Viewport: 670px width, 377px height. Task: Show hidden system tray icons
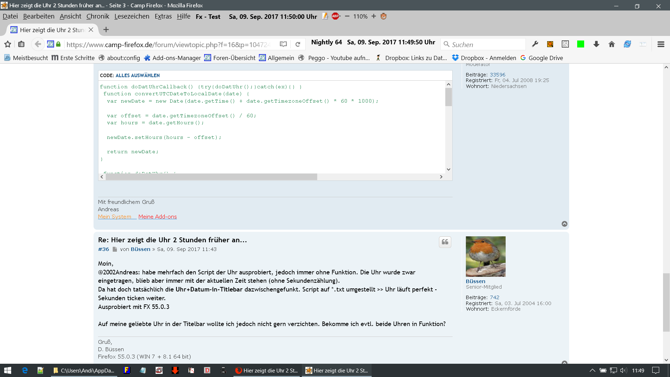coord(592,370)
